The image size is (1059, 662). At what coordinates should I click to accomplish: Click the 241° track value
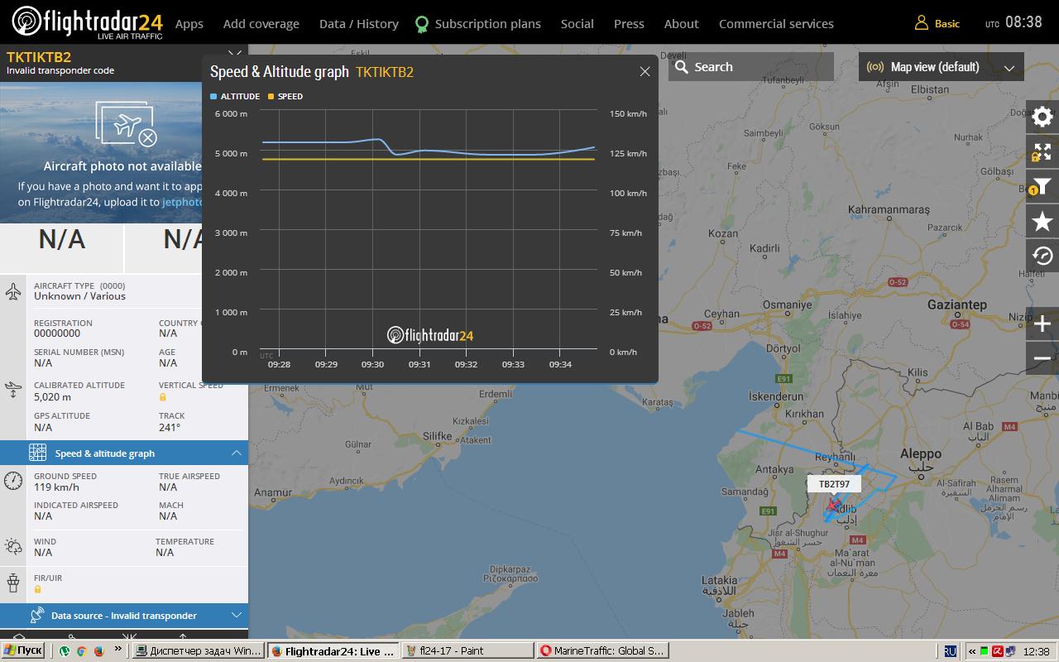[170, 428]
